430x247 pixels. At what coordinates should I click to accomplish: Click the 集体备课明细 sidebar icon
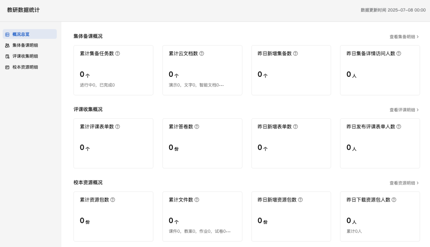pos(7,45)
